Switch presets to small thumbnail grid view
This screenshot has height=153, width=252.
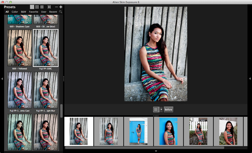(x=37, y=7)
